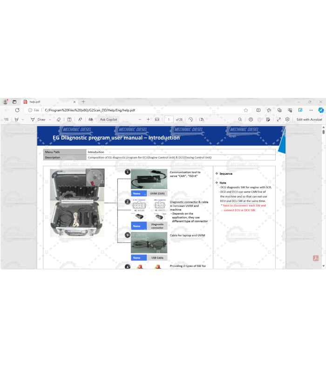Screen dimensions: 326x372
Task: Open a new browser tab
Action: (x=83, y=101)
